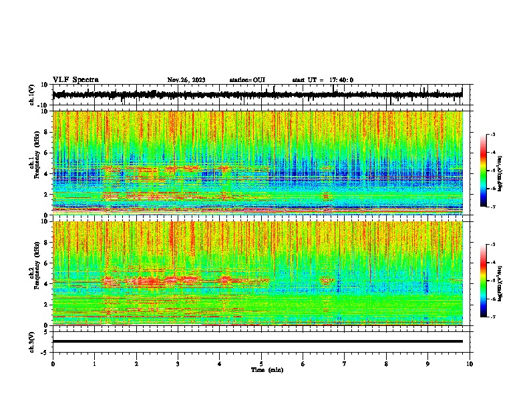Image resolution: width=529 pixels, height=408 pixels.
Task: Click the "ch.3(V)" axis label
Action: tap(32, 342)
